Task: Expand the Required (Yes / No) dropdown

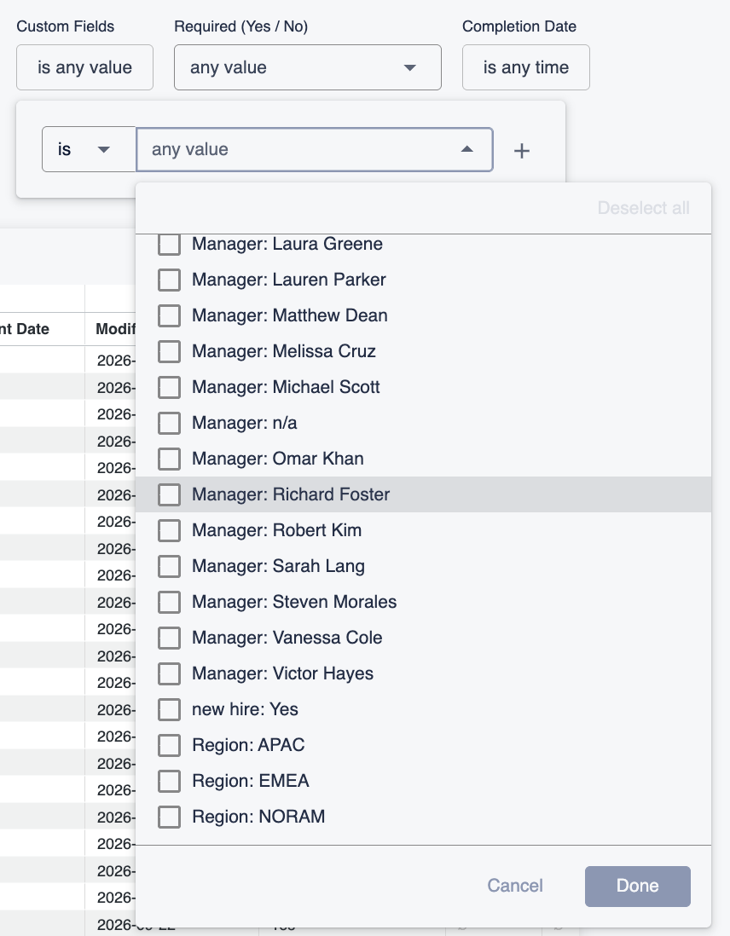Action: (308, 67)
